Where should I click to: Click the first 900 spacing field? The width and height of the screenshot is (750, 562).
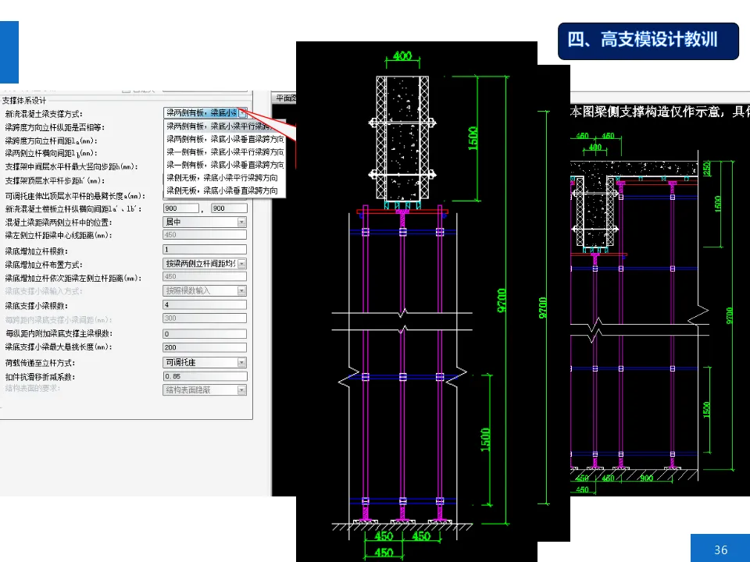[x=180, y=208]
